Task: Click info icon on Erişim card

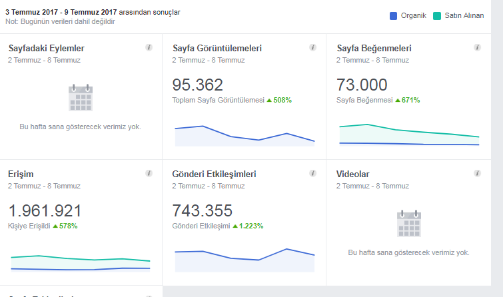Action: point(149,173)
